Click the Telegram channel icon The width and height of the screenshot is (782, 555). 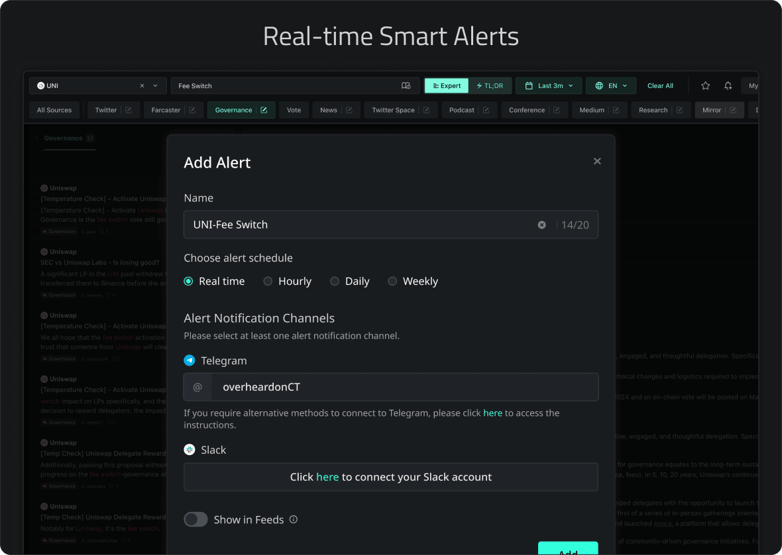pos(190,360)
